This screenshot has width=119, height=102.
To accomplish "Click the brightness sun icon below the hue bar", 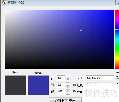I will 118,73.
